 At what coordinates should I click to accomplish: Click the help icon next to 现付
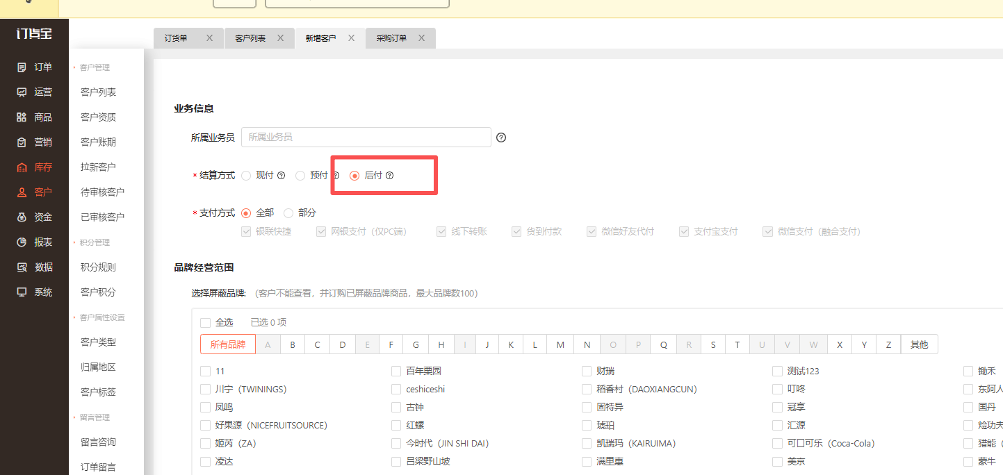282,176
